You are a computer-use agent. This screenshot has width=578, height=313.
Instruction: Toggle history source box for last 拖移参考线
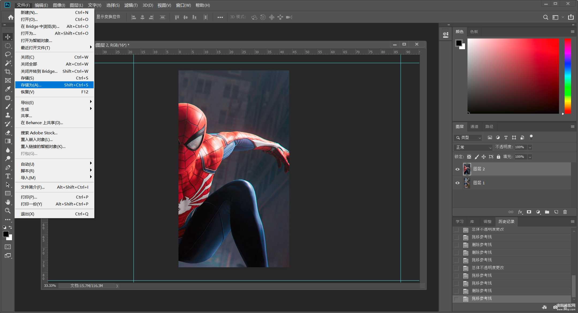click(x=457, y=299)
